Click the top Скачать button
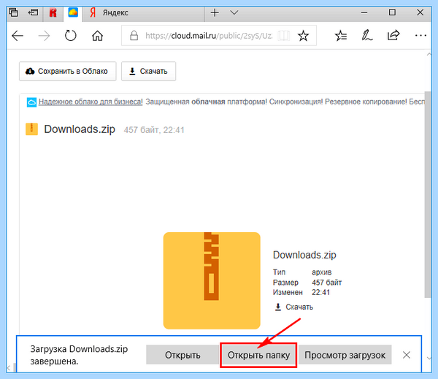Image resolution: width=438 pixels, height=379 pixels. pos(148,72)
